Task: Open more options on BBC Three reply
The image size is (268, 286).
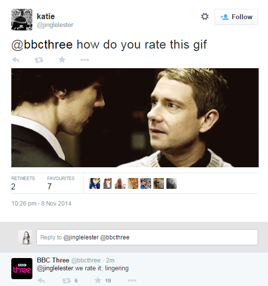Action: point(132,280)
